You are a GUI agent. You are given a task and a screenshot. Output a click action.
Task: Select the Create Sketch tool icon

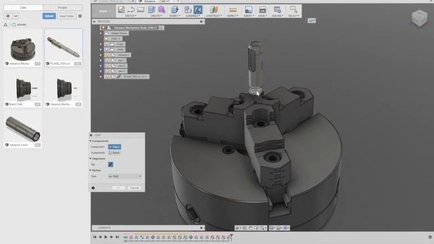tap(121, 9)
